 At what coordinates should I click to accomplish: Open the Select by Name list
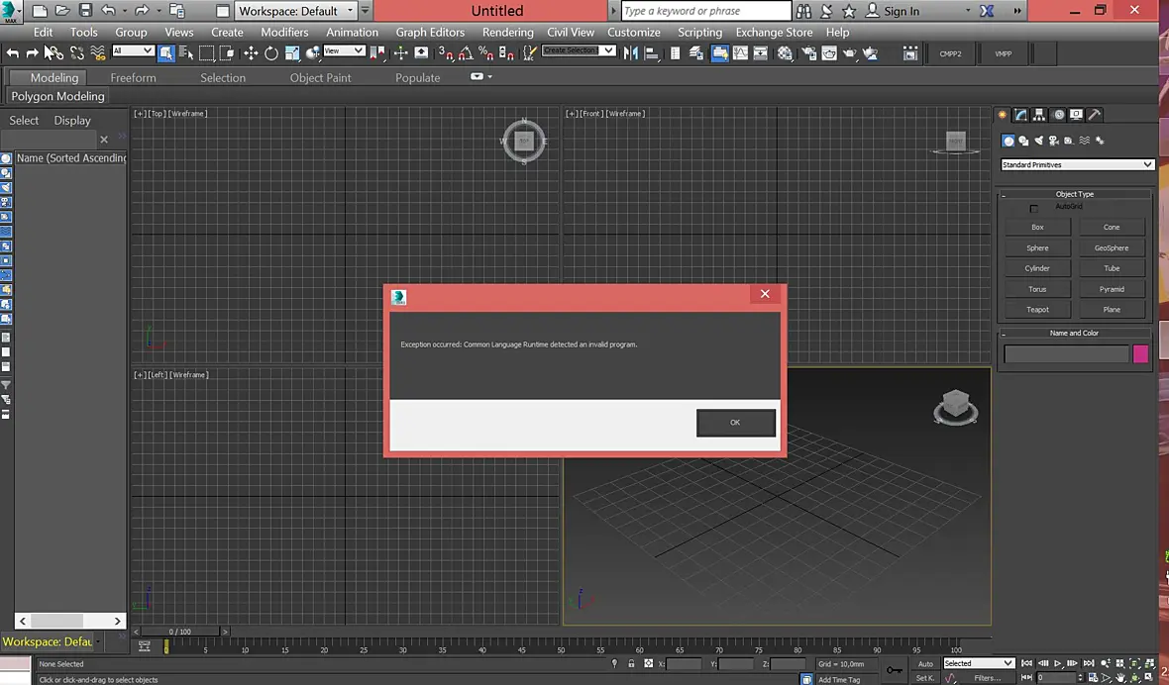pyautogui.click(x=186, y=52)
